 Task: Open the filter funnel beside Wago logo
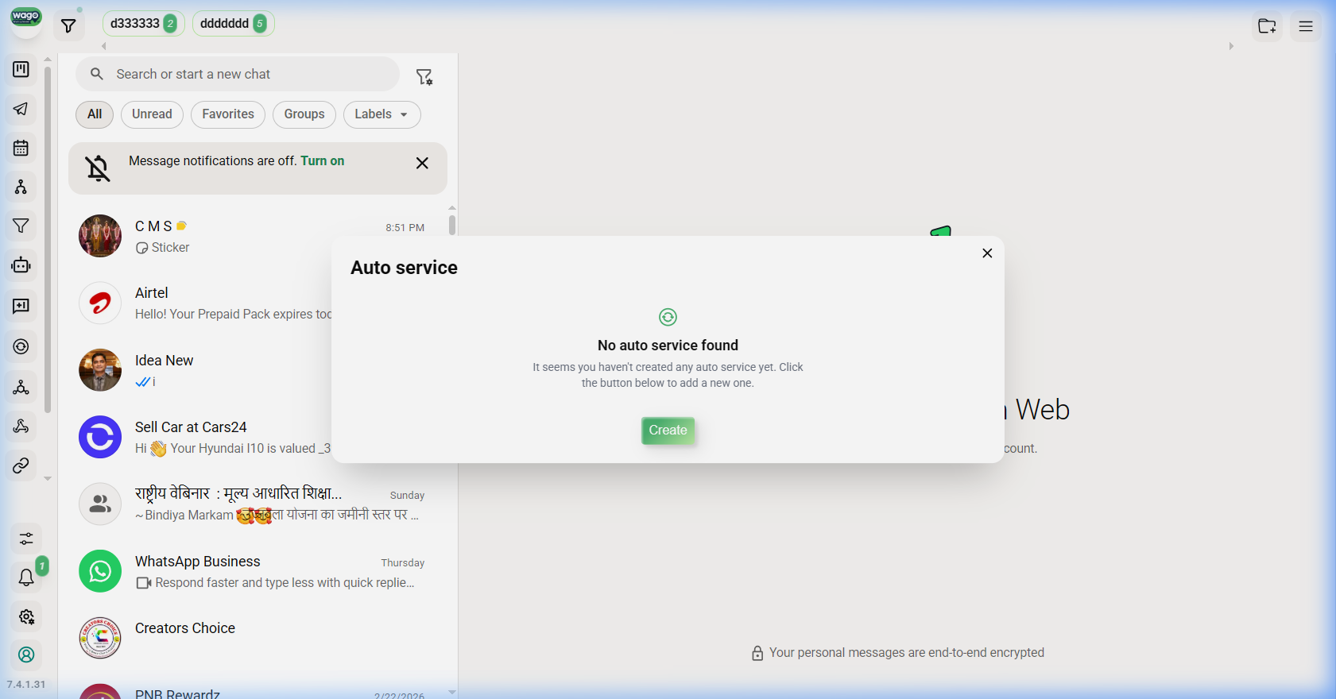pos(68,26)
